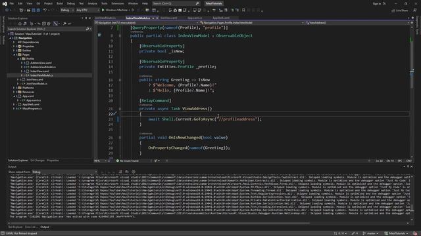Open the Debug configuration dropdown
This screenshot has height=236, width=421.
[x=67, y=10]
